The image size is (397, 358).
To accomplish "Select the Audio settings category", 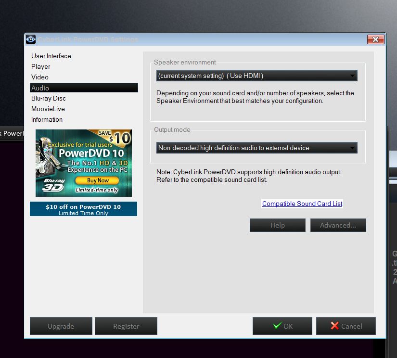I will pos(84,88).
